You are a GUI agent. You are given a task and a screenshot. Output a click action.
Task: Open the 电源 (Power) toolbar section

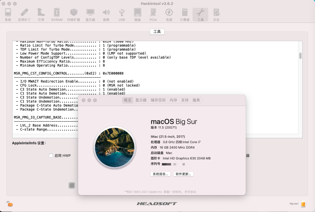point(169,15)
